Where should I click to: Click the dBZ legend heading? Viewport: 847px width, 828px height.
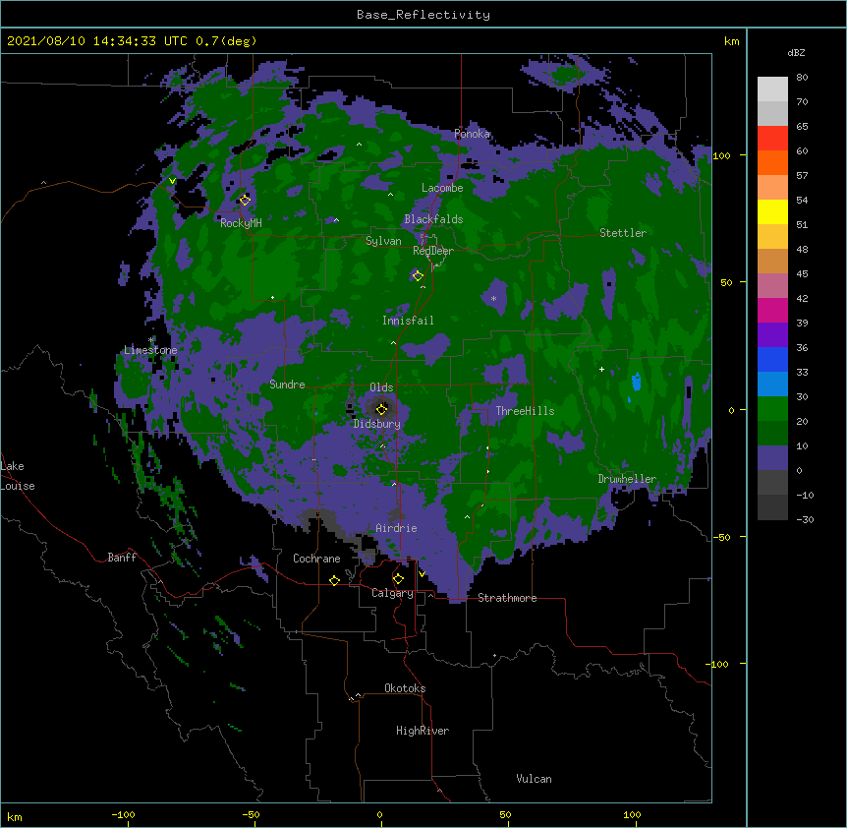coord(796,53)
